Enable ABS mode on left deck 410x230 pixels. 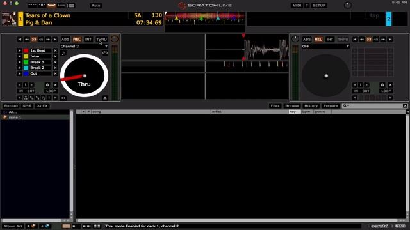pos(65,40)
